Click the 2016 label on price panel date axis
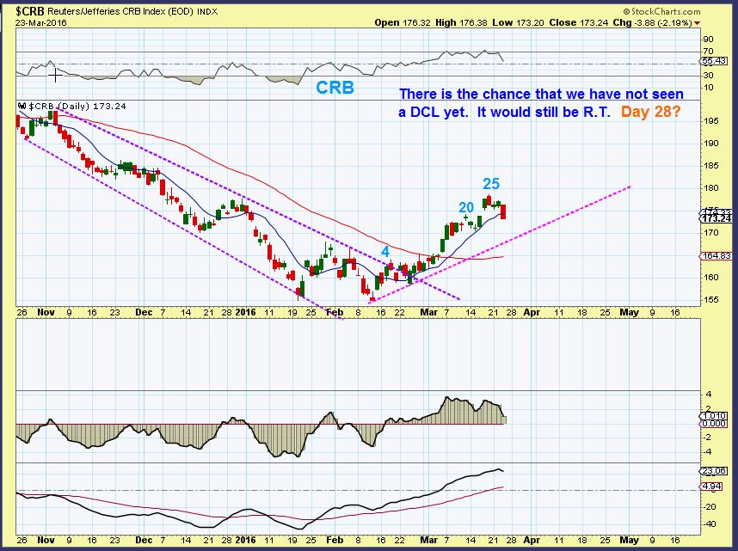Image resolution: width=738 pixels, height=551 pixels. click(x=246, y=312)
